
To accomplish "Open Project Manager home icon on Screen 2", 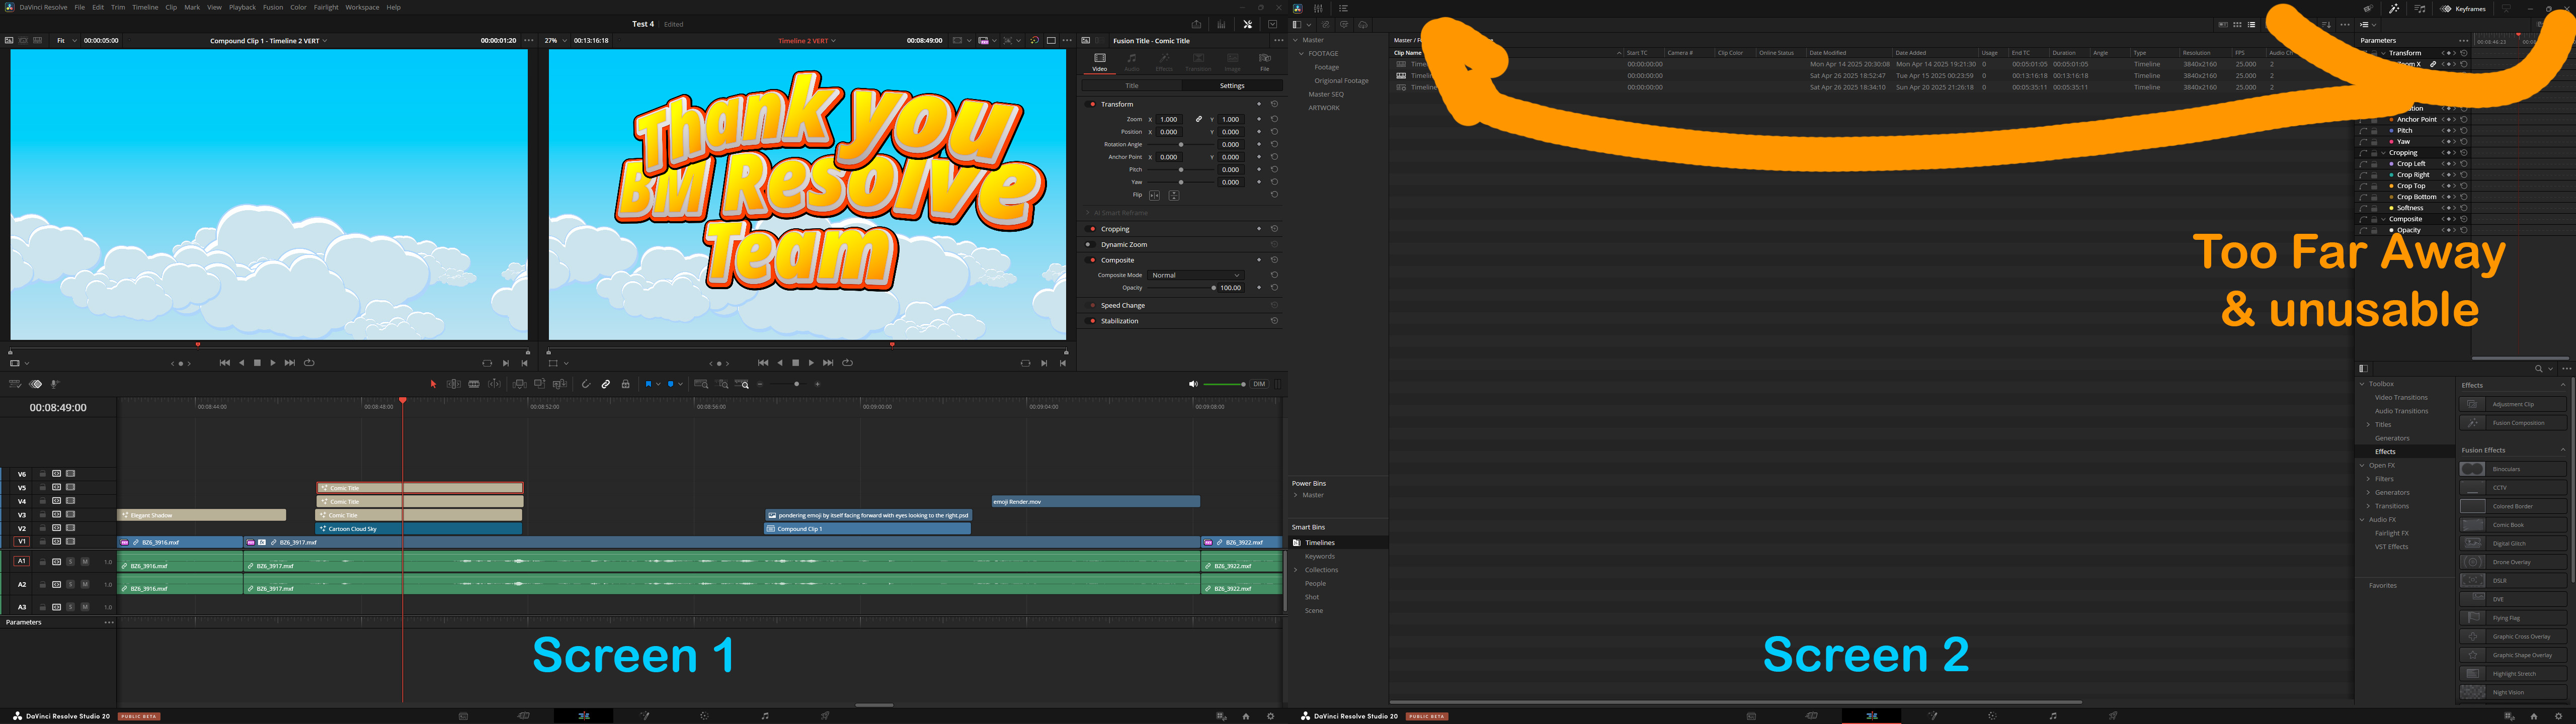I will [x=2534, y=716].
